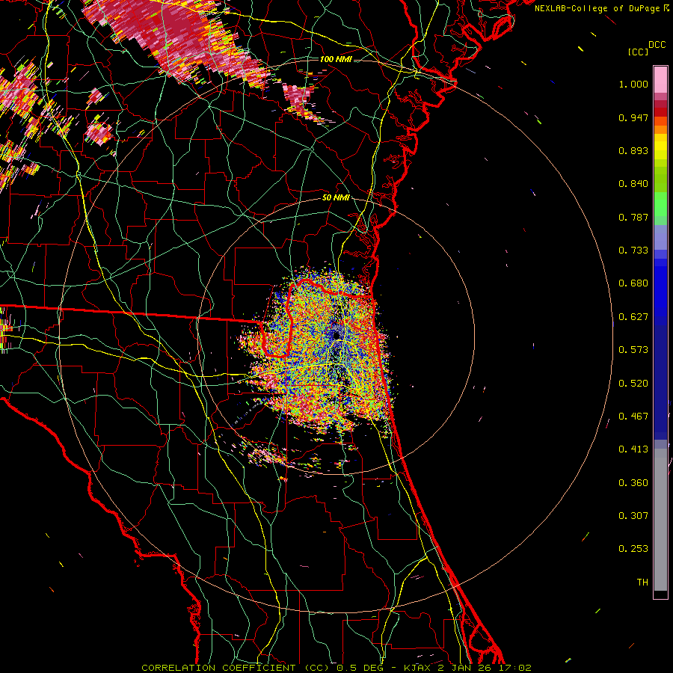Click the 0.360 legend value
Image resolution: width=673 pixels, height=673 pixels.
(x=633, y=483)
